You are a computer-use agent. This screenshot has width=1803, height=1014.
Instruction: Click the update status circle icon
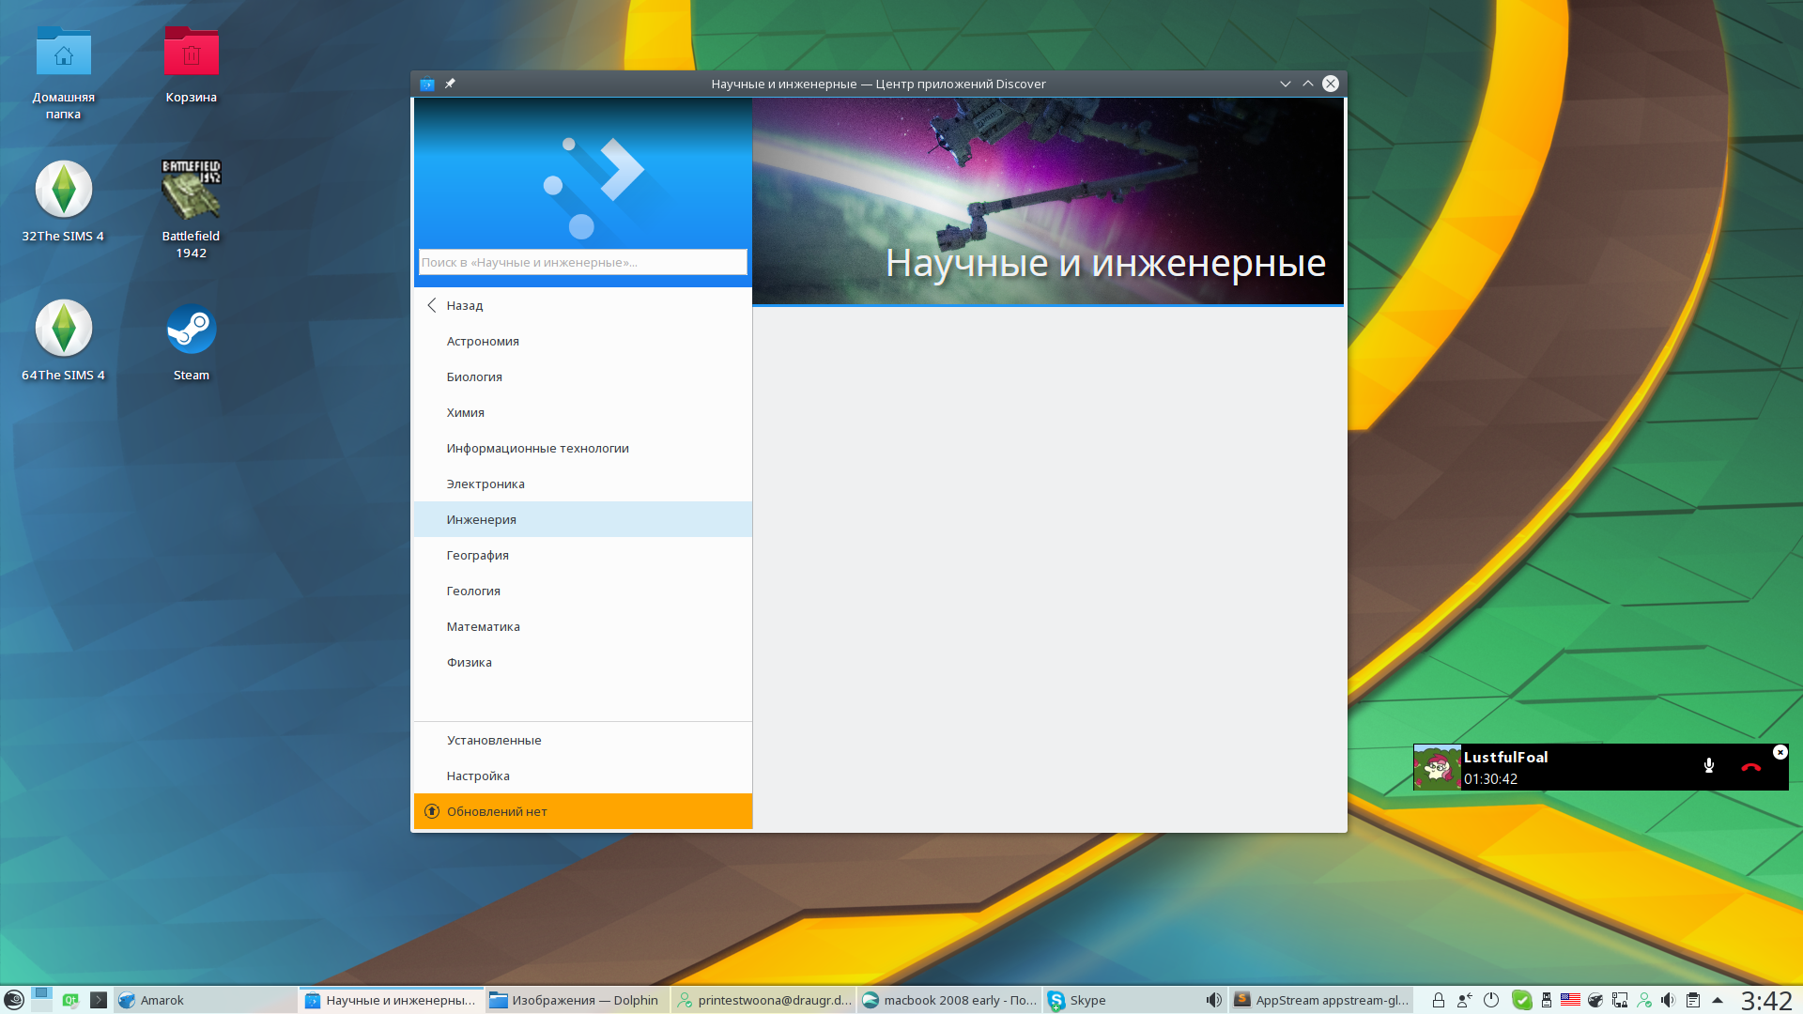pyautogui.click(x=432, y=811)
